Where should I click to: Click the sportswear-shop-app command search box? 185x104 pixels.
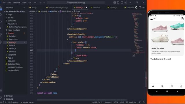(76, 3)
